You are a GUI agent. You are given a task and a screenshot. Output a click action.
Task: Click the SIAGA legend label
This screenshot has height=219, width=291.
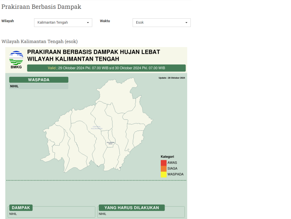[x=173, y=168]
